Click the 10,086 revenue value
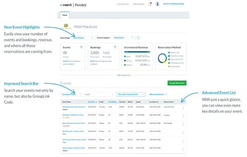Image resolution: width=247 pixels, height=157 pixels. click(x=144, y=65)
